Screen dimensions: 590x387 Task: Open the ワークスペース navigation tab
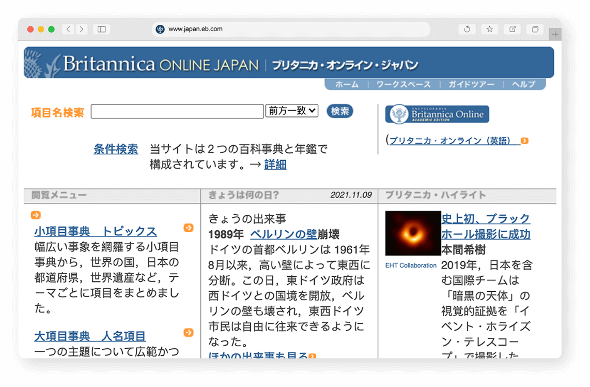point(403,84)
